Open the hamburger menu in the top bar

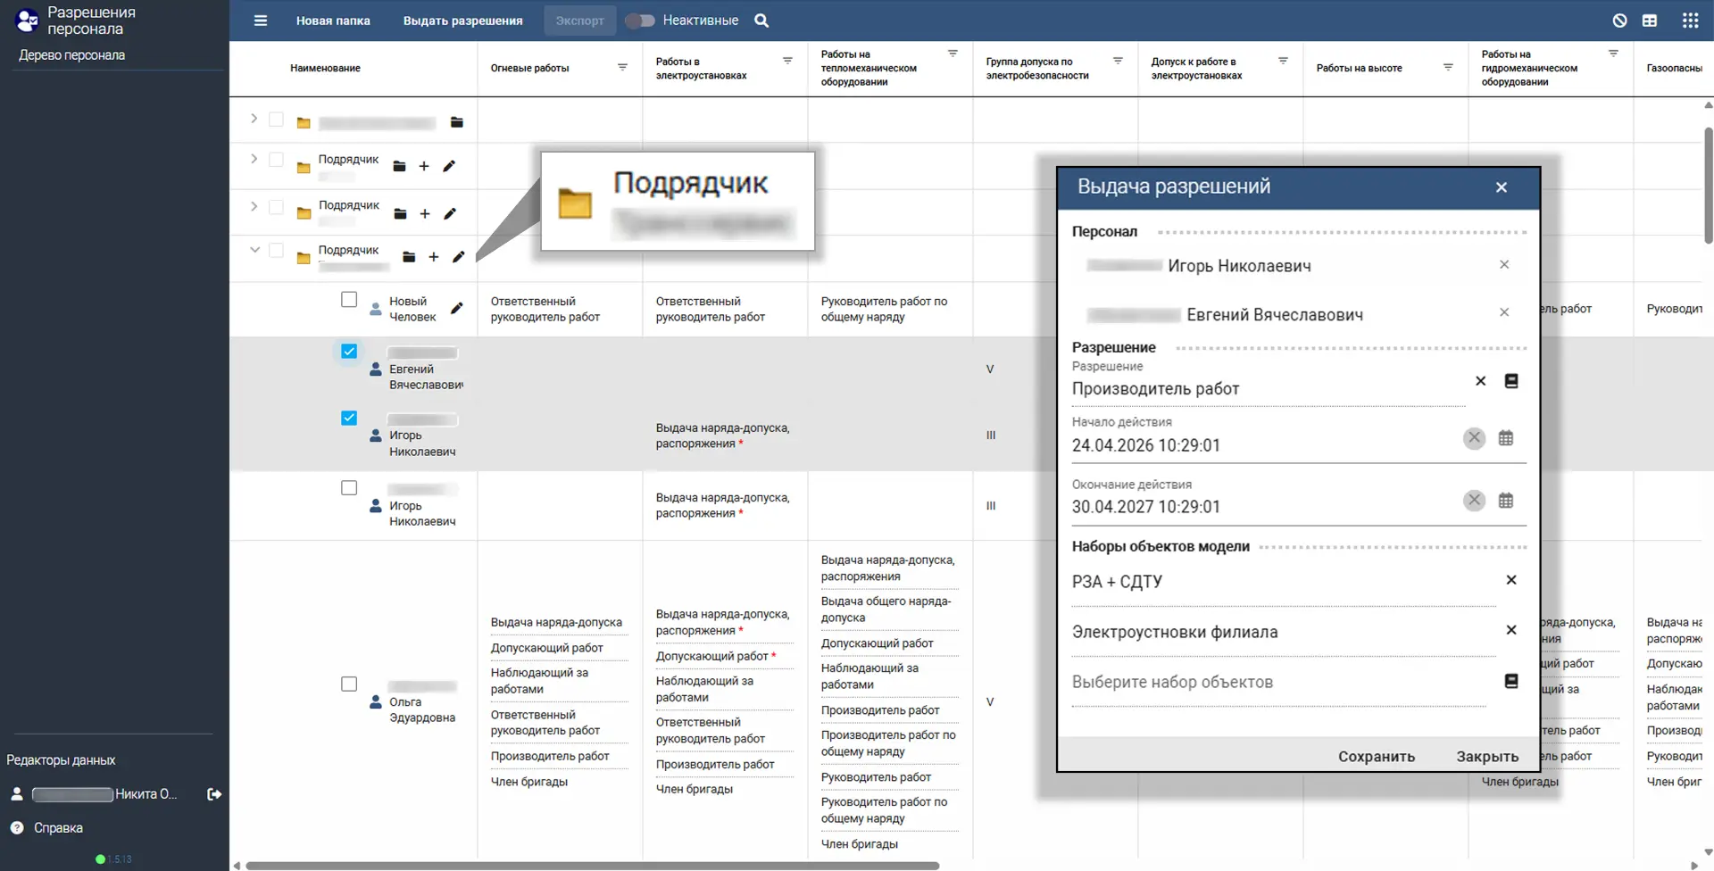(260, 21)
